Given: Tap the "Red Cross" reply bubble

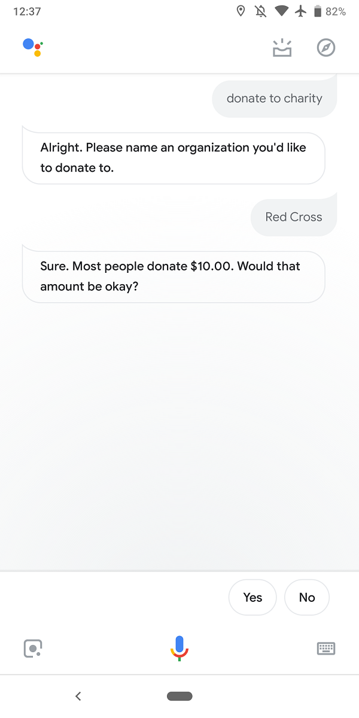Looking at the screenshot, I should [x=294, y=217].
